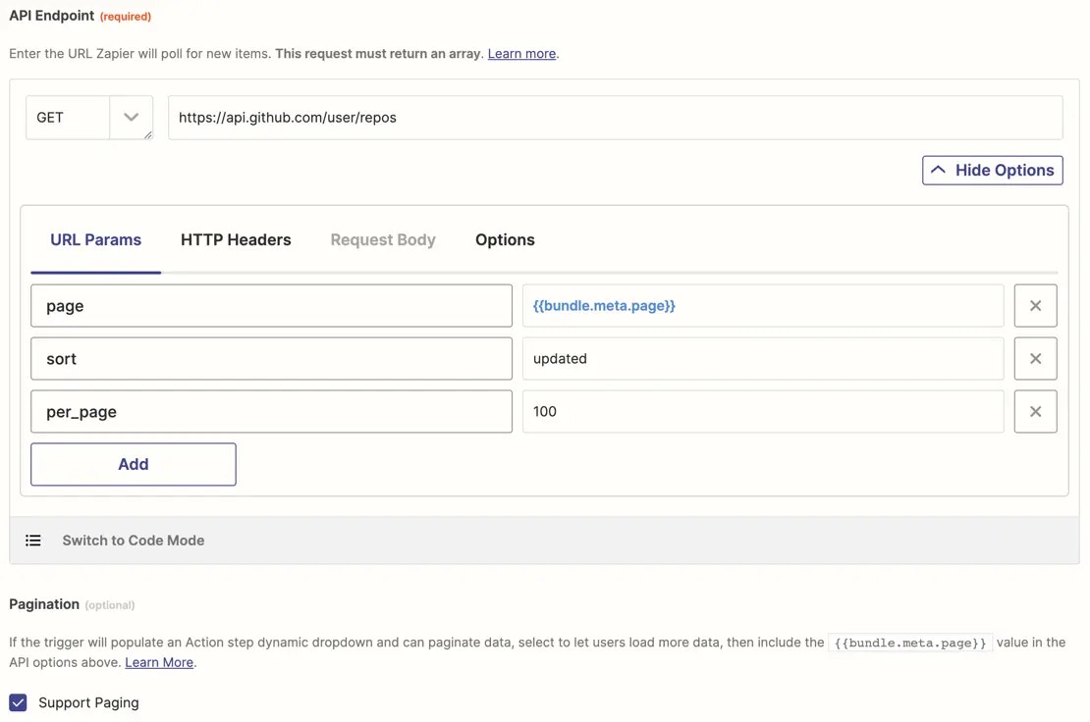
Task: Follow the Learn More link under Pagination
Action: coord(159,663)
